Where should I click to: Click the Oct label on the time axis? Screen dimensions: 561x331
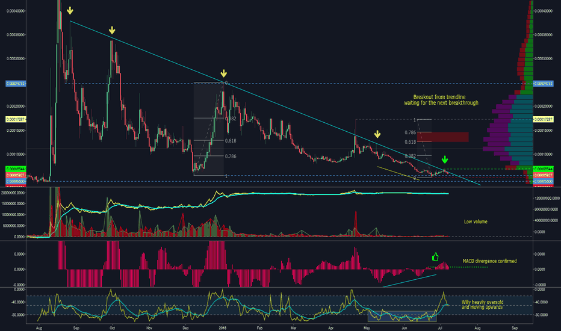[x=112, y=328]
